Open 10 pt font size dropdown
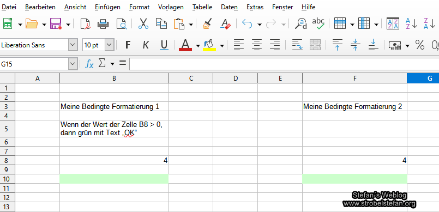Image resolution: width=439 pixels, height=212 pixels. click(109, 45)
